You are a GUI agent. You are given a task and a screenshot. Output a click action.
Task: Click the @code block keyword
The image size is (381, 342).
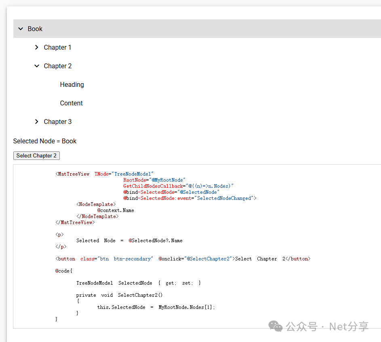point(63,271)
